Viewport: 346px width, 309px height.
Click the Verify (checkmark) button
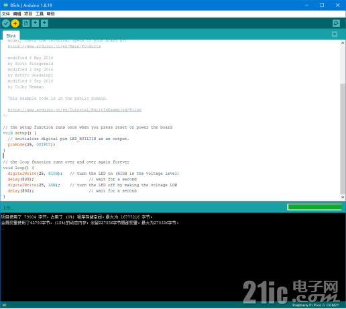click(6, 23)
